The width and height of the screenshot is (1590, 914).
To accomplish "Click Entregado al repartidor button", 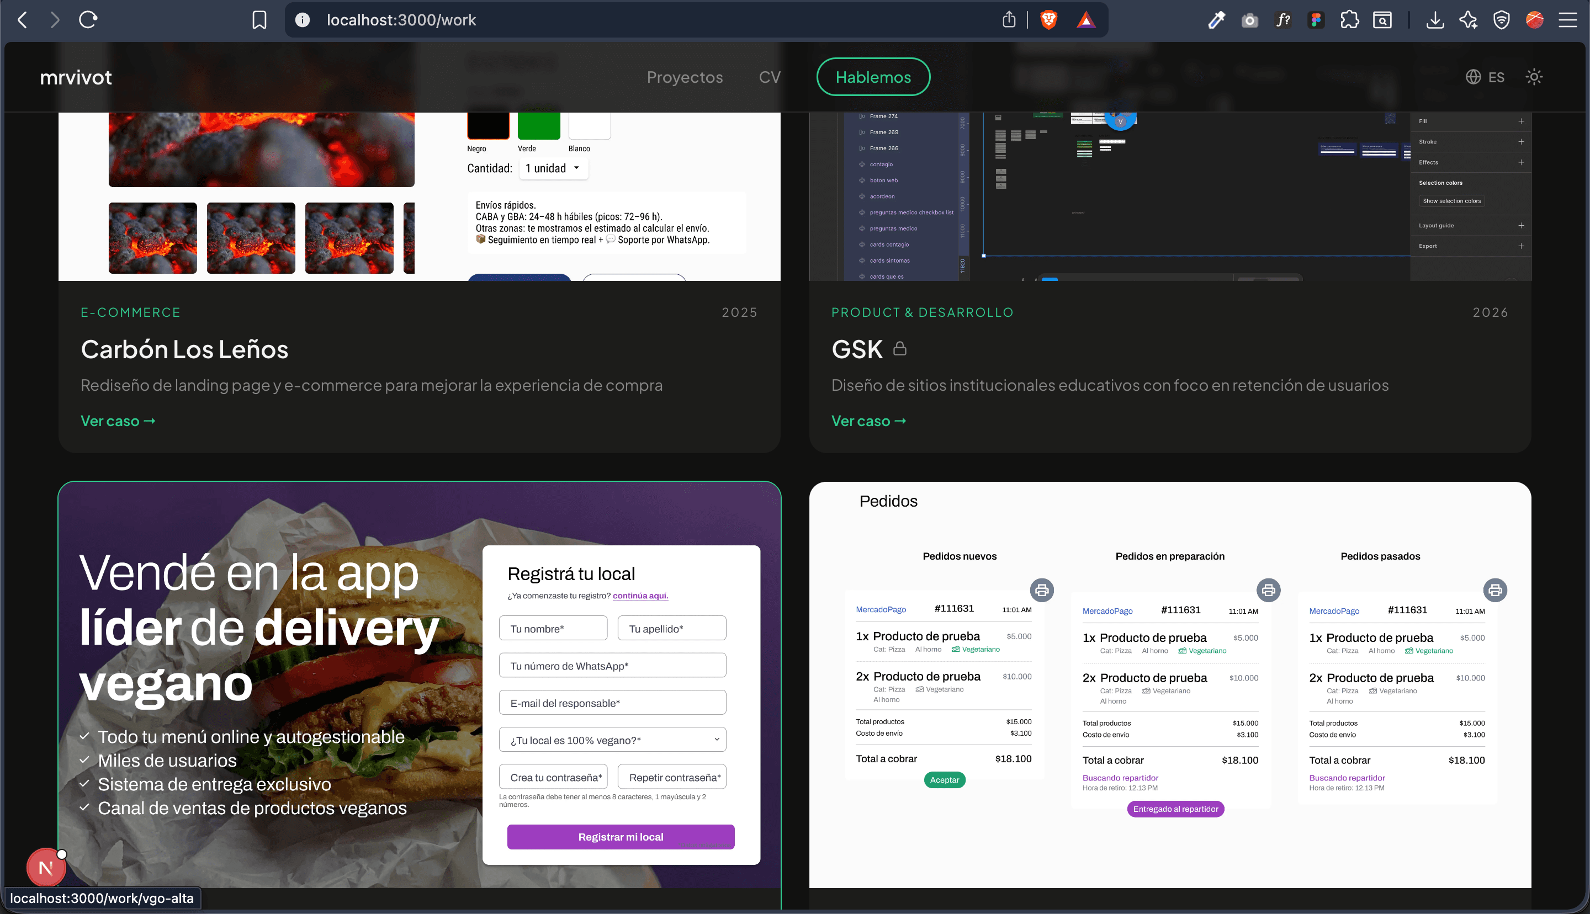I will click(x=1175, y=809).
